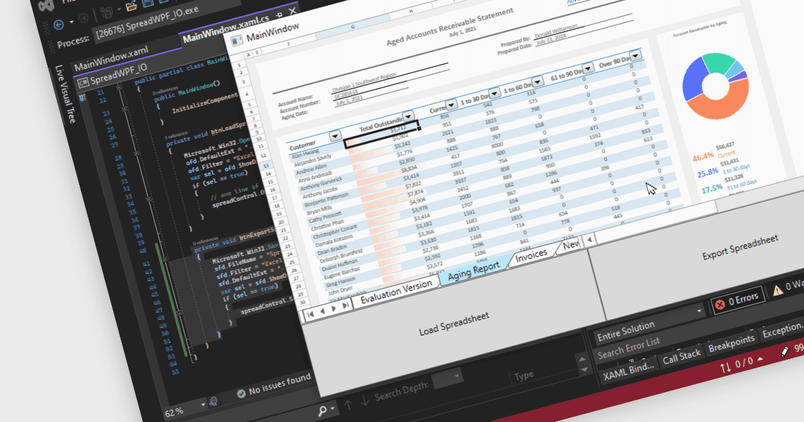Screen dimensions: 804x422
Task: Click the No issues found checkmark icon
Action: click(241, 394)
